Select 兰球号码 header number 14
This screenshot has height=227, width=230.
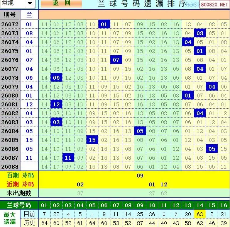pyautogui.click(x=200, y=205)
